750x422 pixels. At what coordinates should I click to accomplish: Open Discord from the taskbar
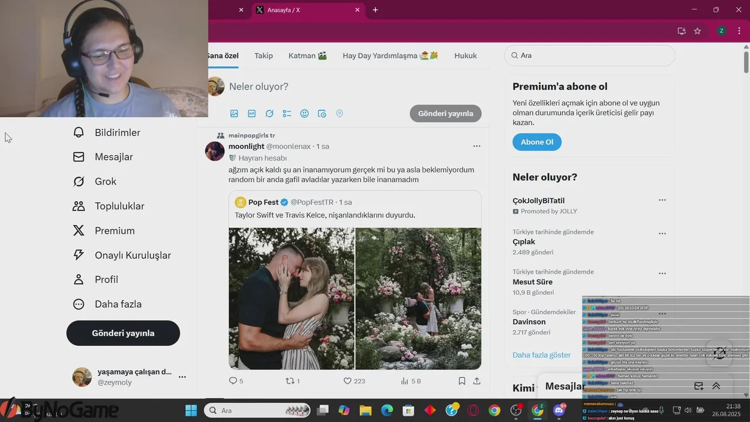558,410
